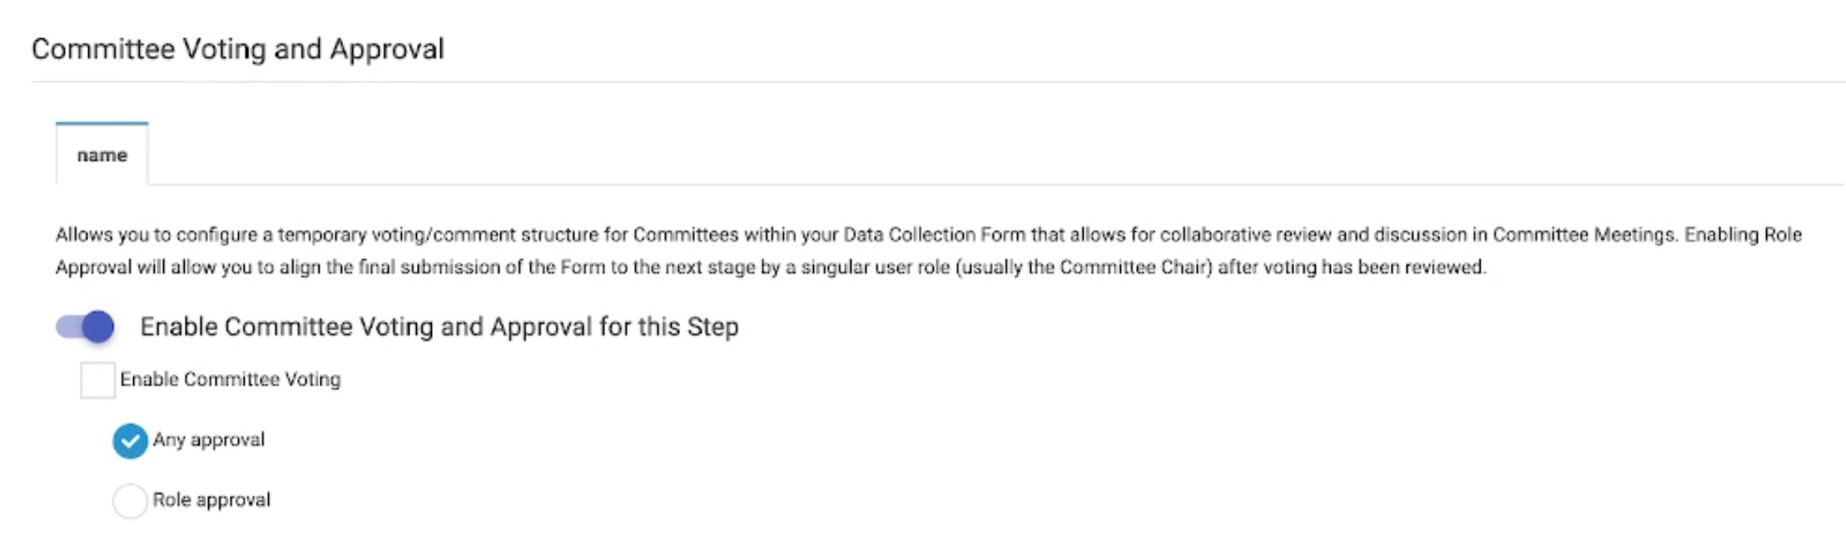Toggle the Enable Committee Voting and Approval switch
The image size is (1846, 539).
tap(85, 327)
